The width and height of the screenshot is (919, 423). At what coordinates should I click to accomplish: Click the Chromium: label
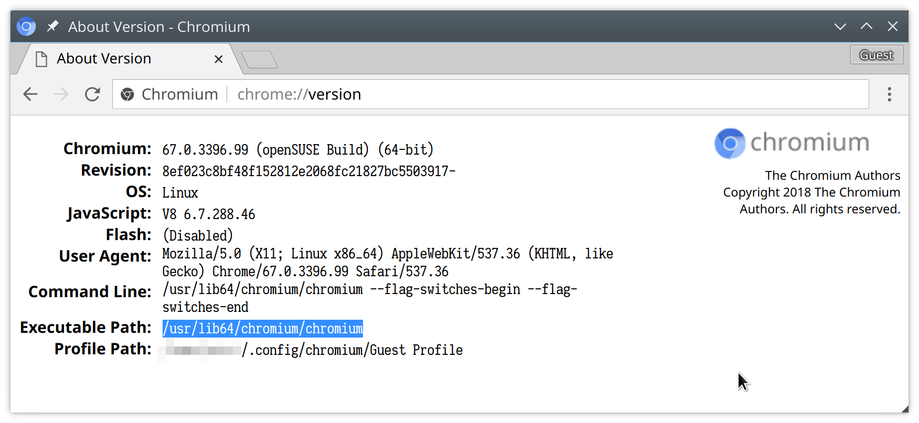click(107, 149)
